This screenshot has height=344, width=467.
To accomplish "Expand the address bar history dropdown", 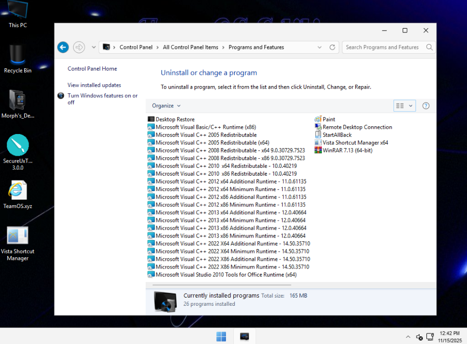I will pyautogui.click(x=319, y=47).
